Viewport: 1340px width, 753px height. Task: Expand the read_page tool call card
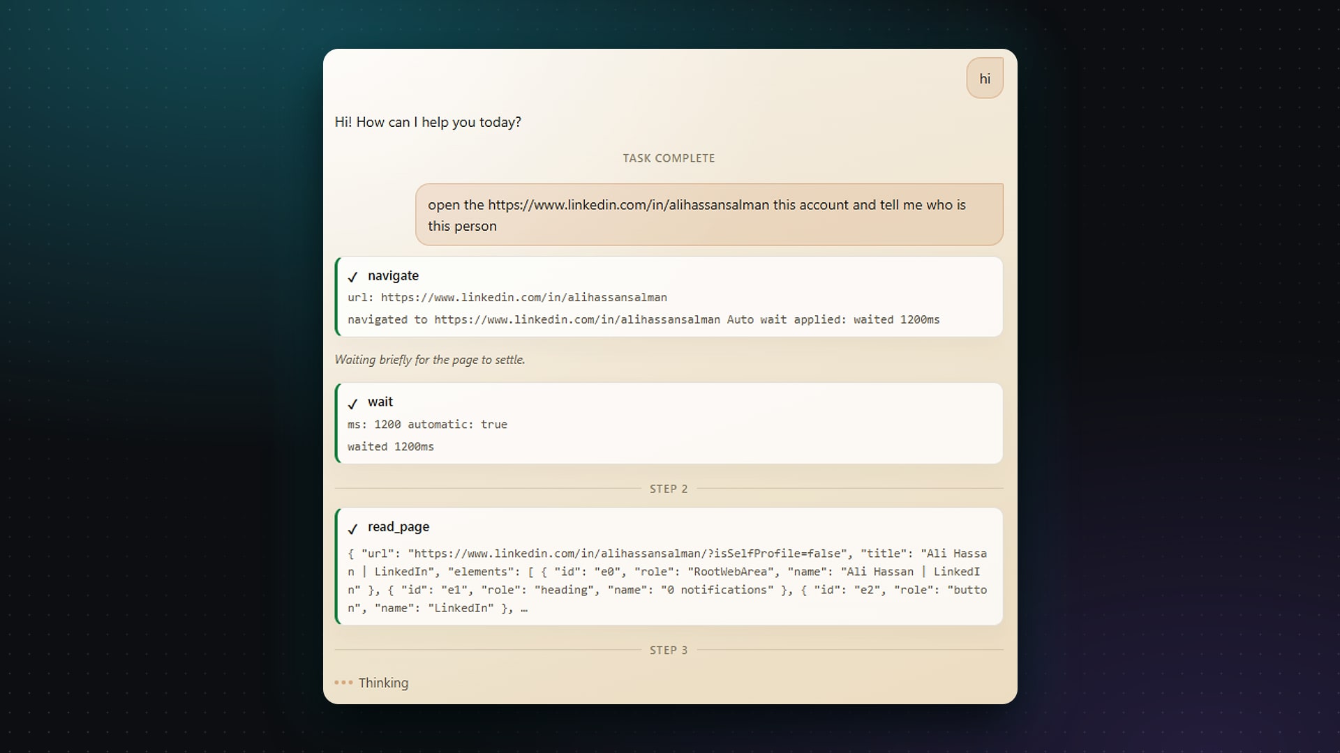[x=669, y=566]
